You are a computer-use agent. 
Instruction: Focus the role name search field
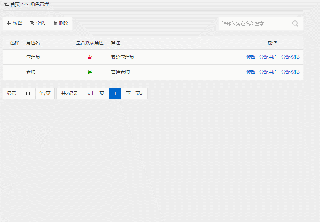click(x=254, y=24)
